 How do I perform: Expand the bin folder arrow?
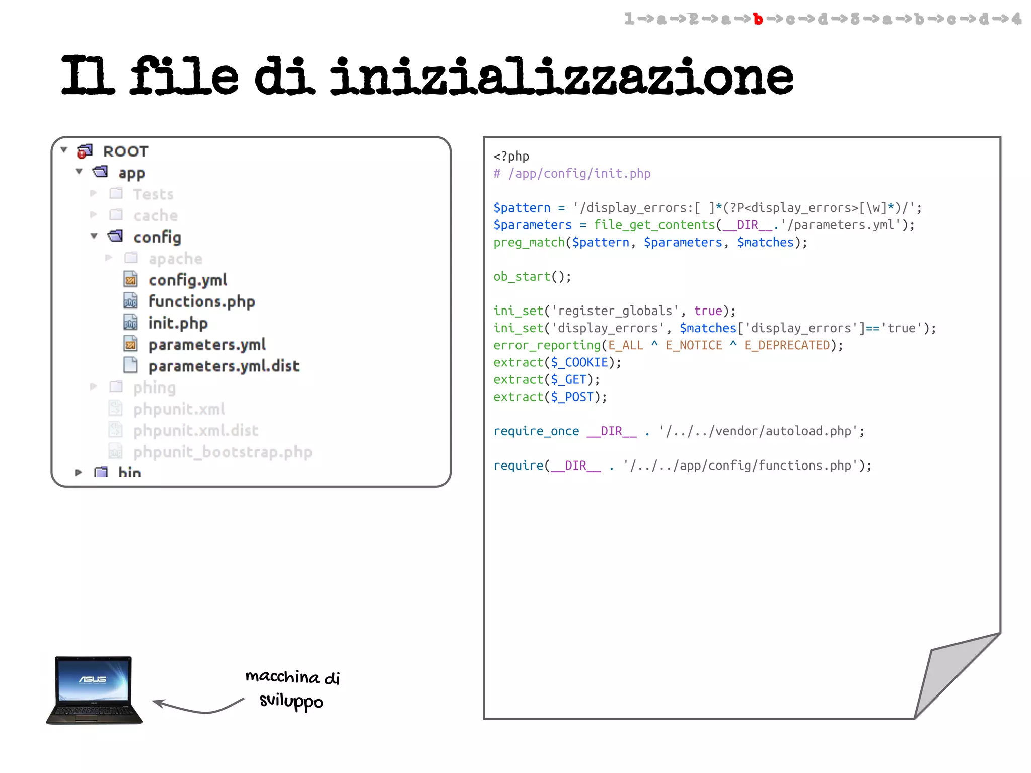[78, 472]
